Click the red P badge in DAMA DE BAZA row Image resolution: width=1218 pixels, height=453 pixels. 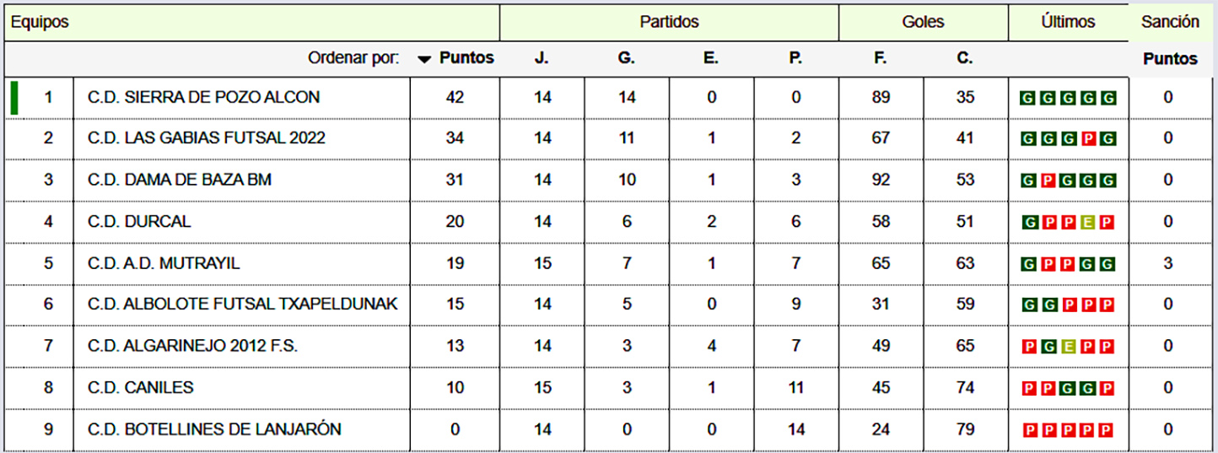pyautogui.click(x=1048, y=181)
